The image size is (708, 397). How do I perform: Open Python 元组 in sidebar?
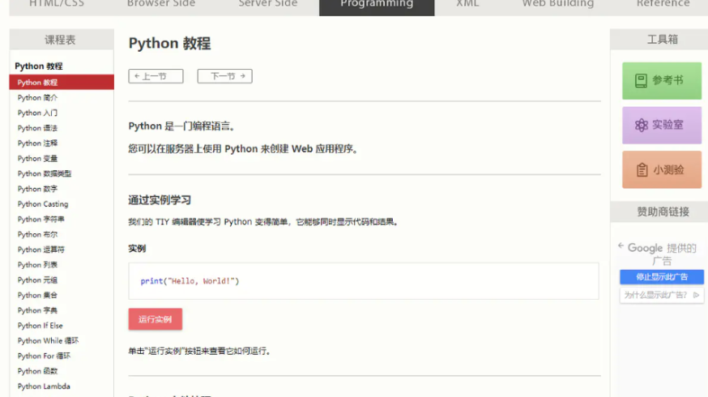pyautogui.click(x=37, y=280)
